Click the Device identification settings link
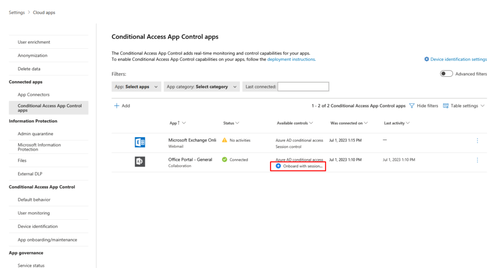Image resolution: width=494 pixels, height=268 pixels. click(x=458, y=59)
